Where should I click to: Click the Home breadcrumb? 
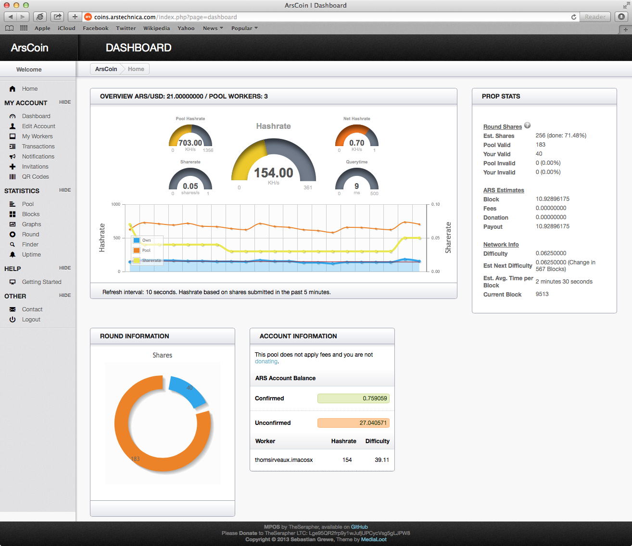tap(136, 69)
